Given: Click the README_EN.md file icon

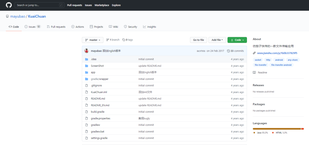Looking at the screenshot, I should click(x=86, y=105).
